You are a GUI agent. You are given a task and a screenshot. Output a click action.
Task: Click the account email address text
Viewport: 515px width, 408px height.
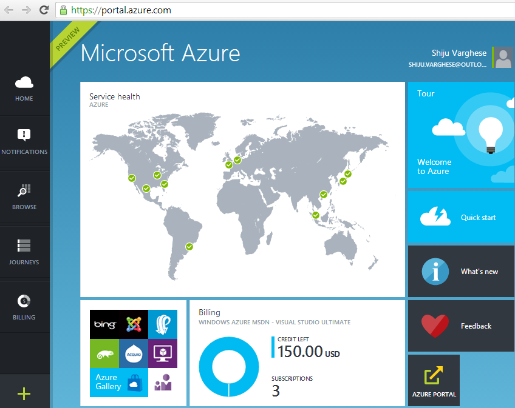pyautogui.click(x=448, y=65)
